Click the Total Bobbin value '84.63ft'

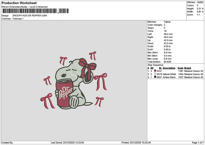[x=167, y=62]
